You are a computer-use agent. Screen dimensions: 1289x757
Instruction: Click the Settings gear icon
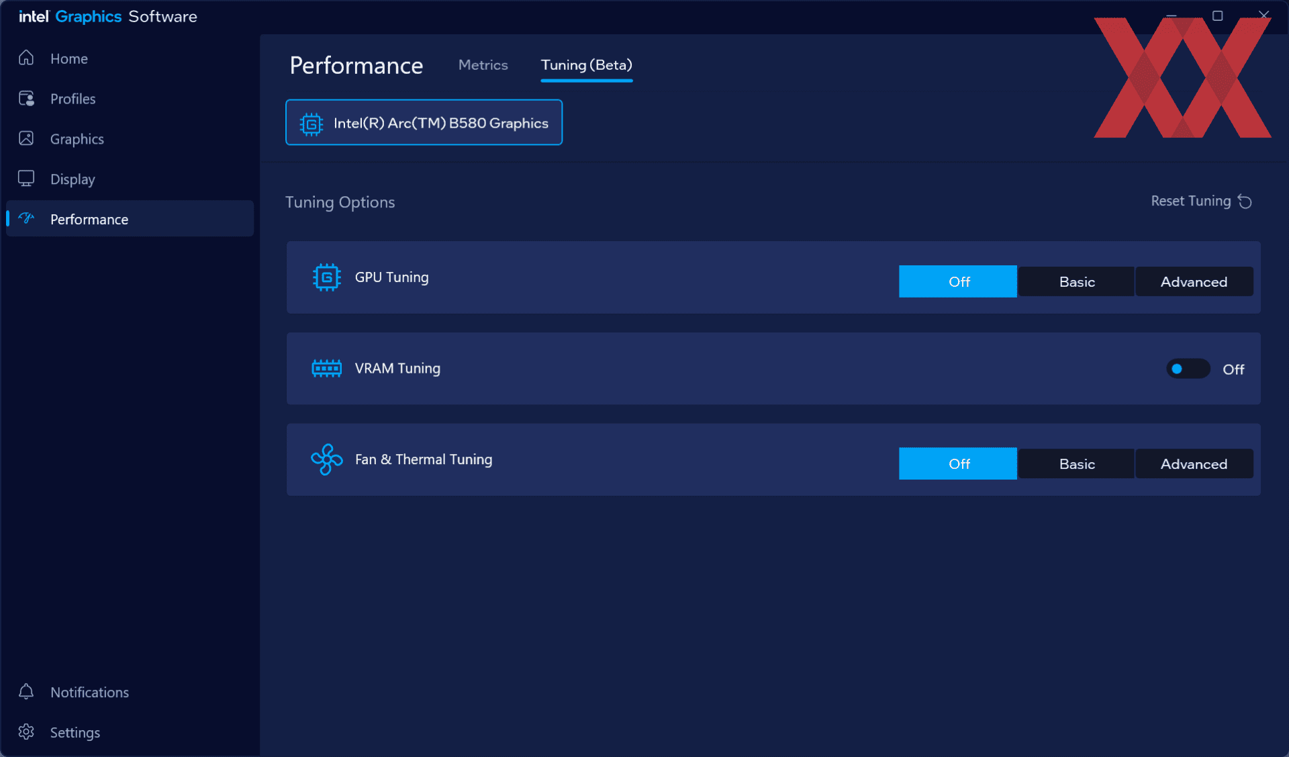click(26, 731)
